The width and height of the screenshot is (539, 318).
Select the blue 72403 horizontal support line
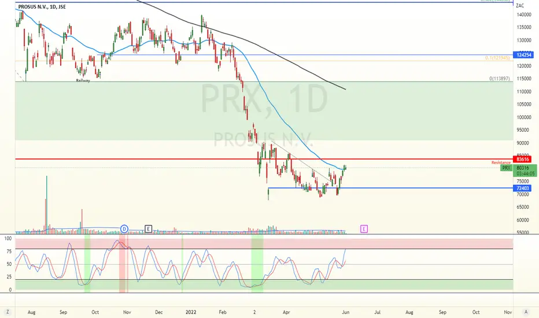pos(390,188)
